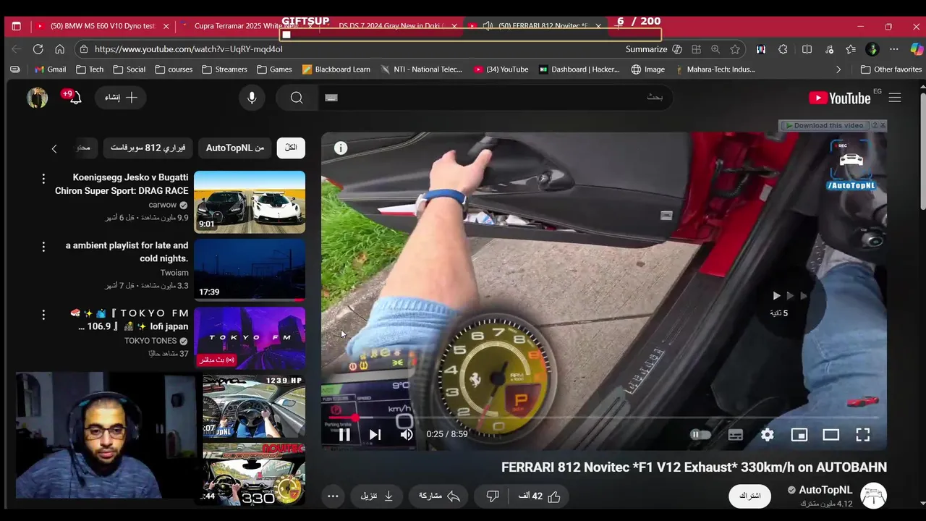Enter fullscreen mode
The image size is (926, 521).
[x=862, y=434]
